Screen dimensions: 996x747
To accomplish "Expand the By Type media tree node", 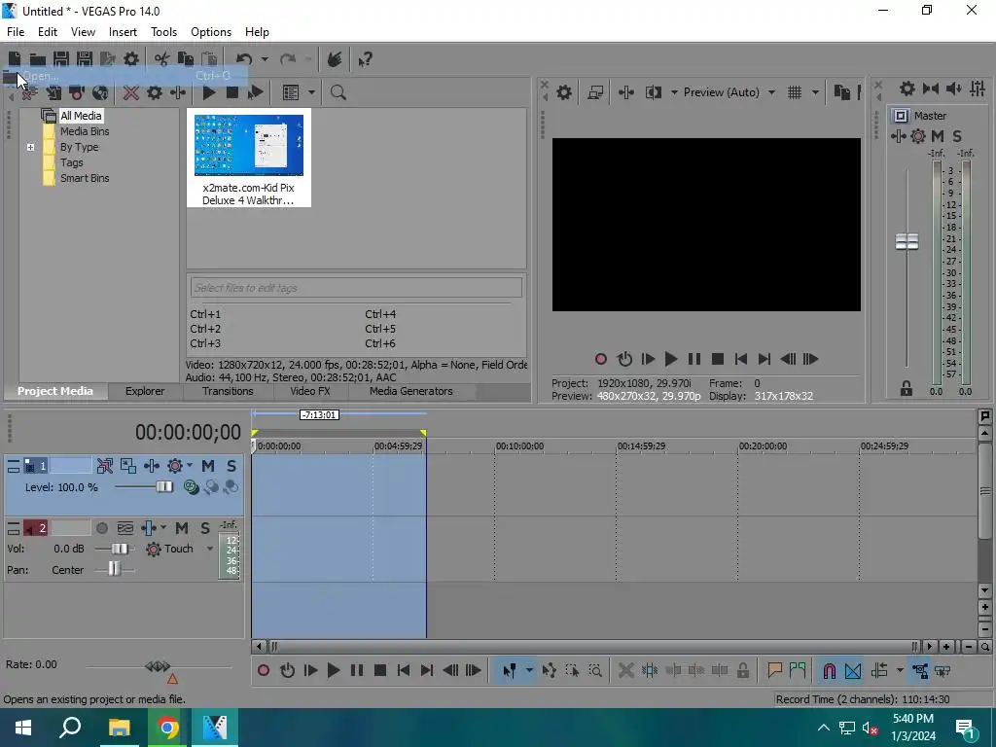I will click(x=30, y=148).
